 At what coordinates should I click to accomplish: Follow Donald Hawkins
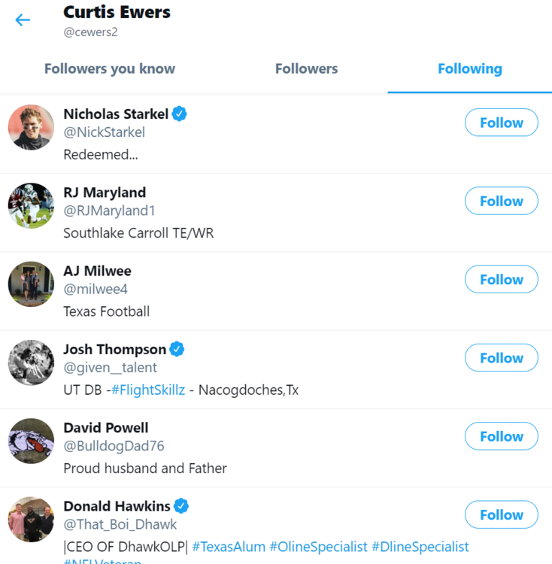tap(501, 515)
